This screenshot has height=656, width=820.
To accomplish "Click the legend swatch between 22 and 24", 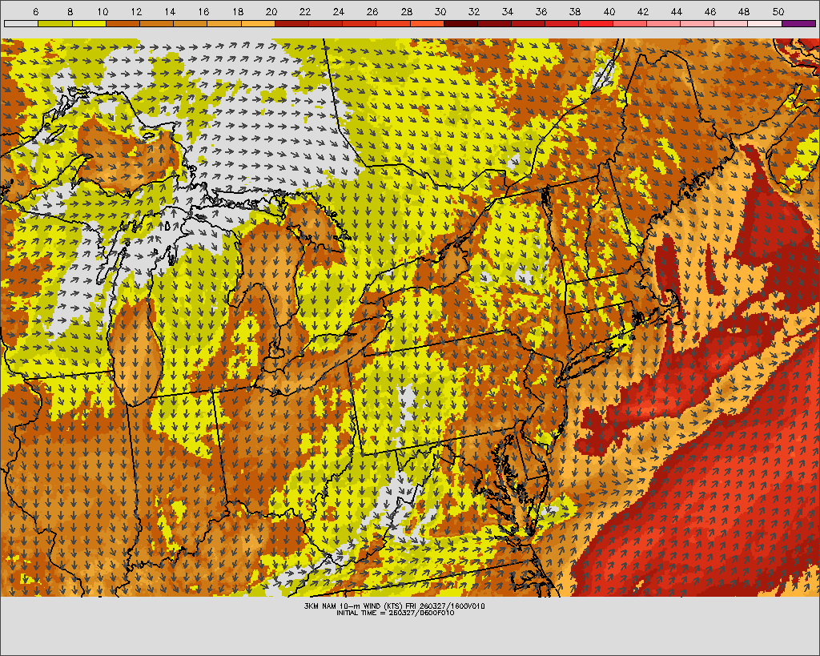I will click(x=325, y=23).
